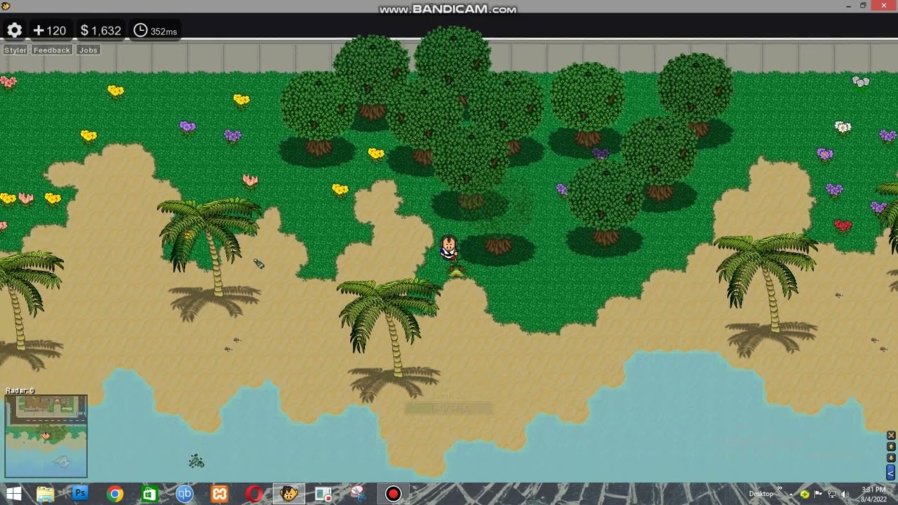Viewport: 898px width, 505px height.
Task: Click the Desktop toolbar label
Action: pos(761,494)
